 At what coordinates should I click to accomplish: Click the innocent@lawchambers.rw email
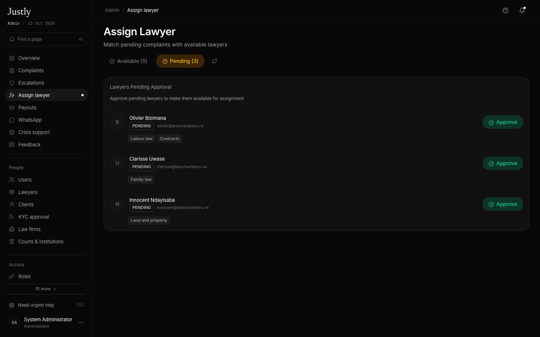click(x=183, y=207)
